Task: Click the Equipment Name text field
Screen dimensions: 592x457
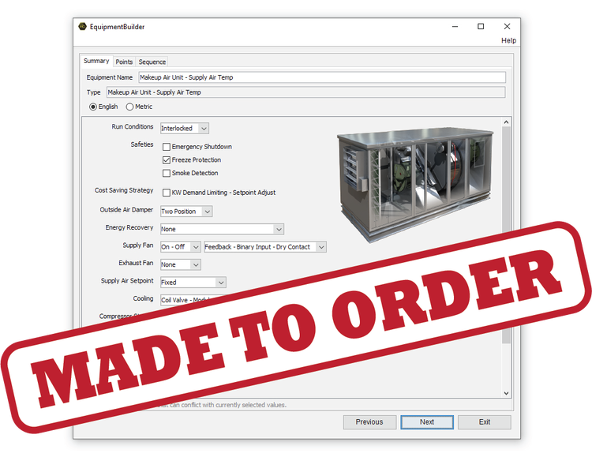Action: click(x=321, y=77)
